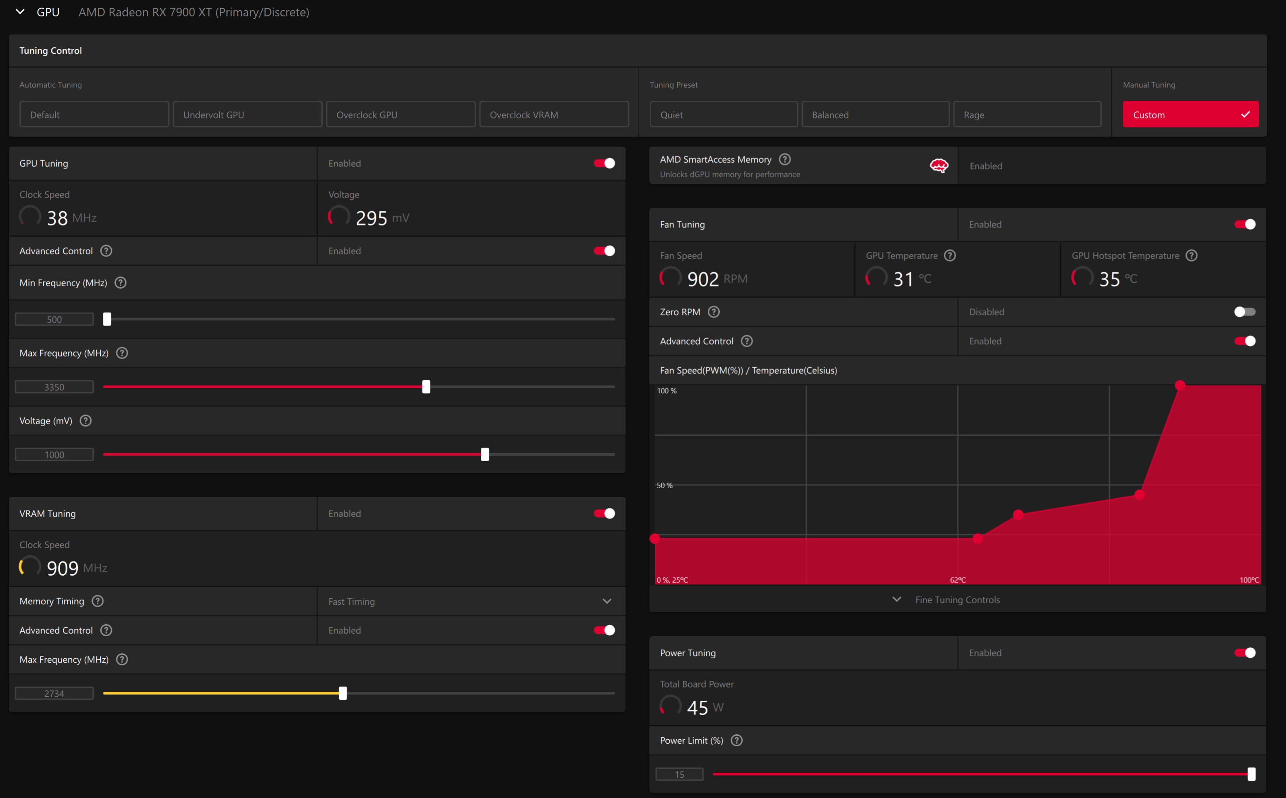Click the Min Frequency slider handle
This screenshot has height=798, width=1286.
tap(107, 319)
